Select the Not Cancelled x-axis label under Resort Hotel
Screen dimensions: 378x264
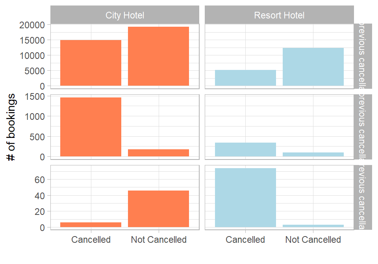[313, 240]
